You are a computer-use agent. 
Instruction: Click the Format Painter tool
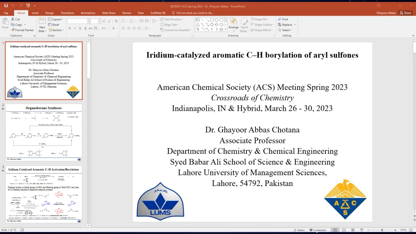22,30
